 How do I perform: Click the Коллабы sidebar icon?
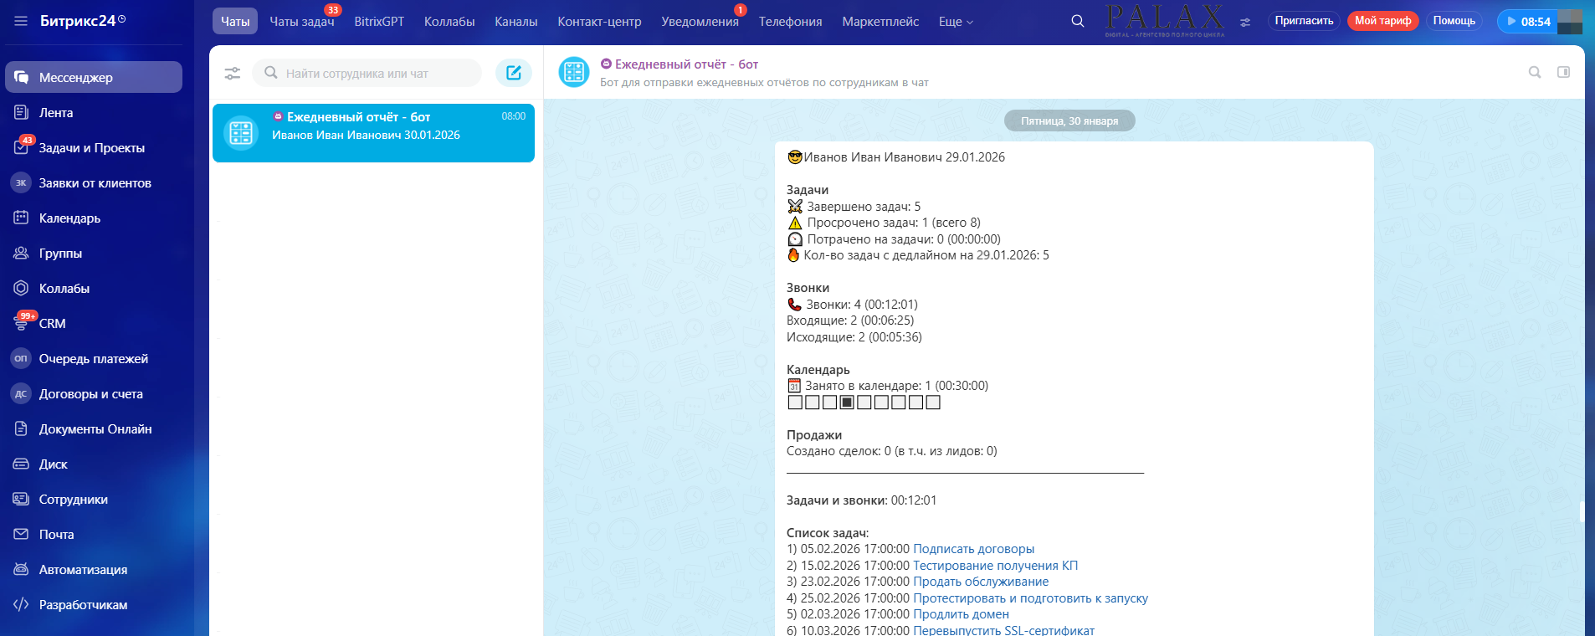(22, 288)
